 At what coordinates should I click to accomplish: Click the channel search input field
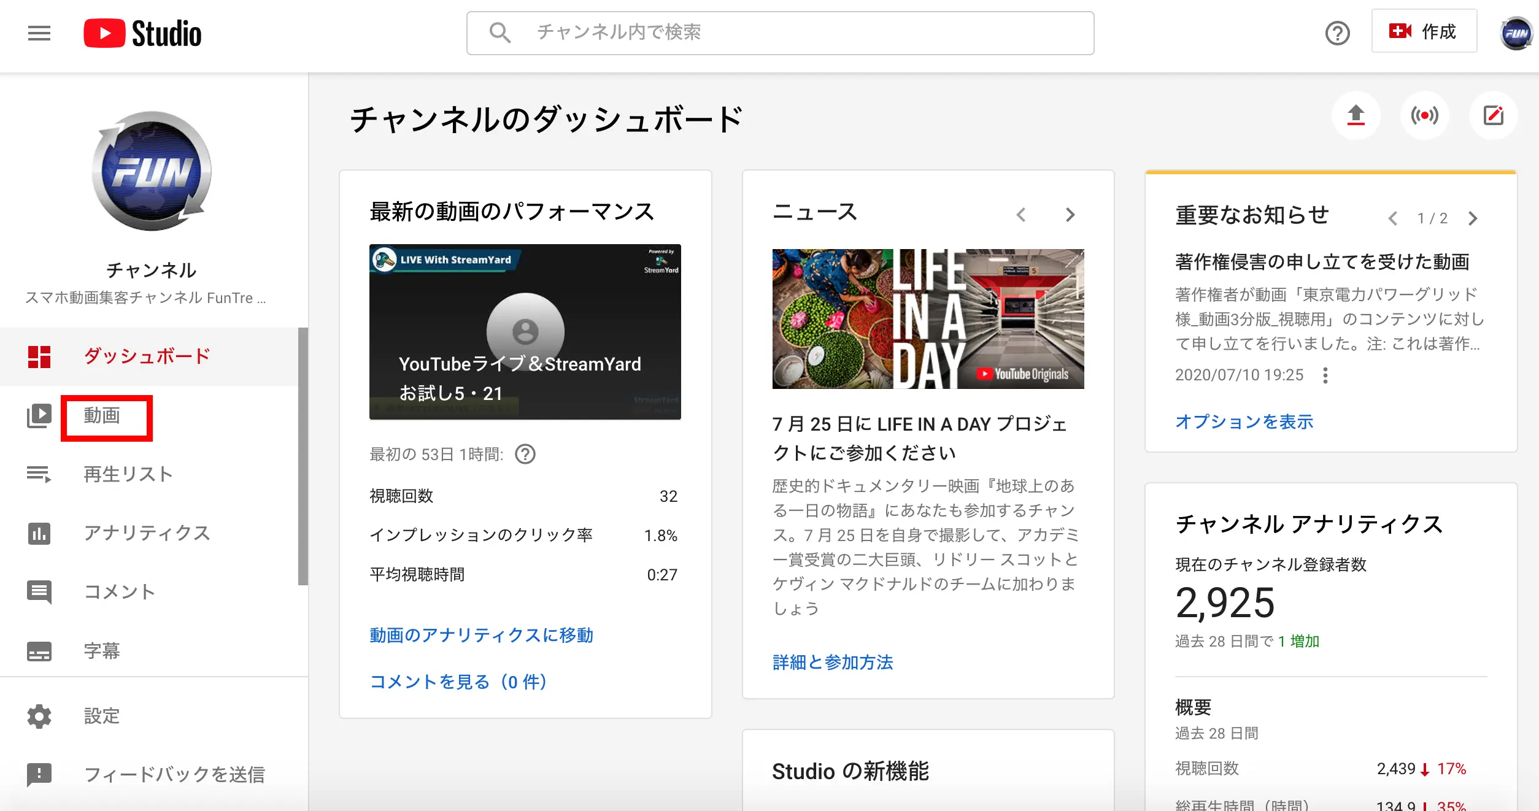779,34
